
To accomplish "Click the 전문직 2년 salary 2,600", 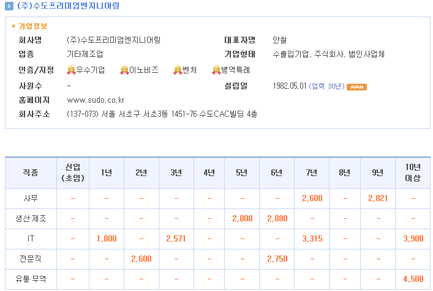I will (141, 259).
